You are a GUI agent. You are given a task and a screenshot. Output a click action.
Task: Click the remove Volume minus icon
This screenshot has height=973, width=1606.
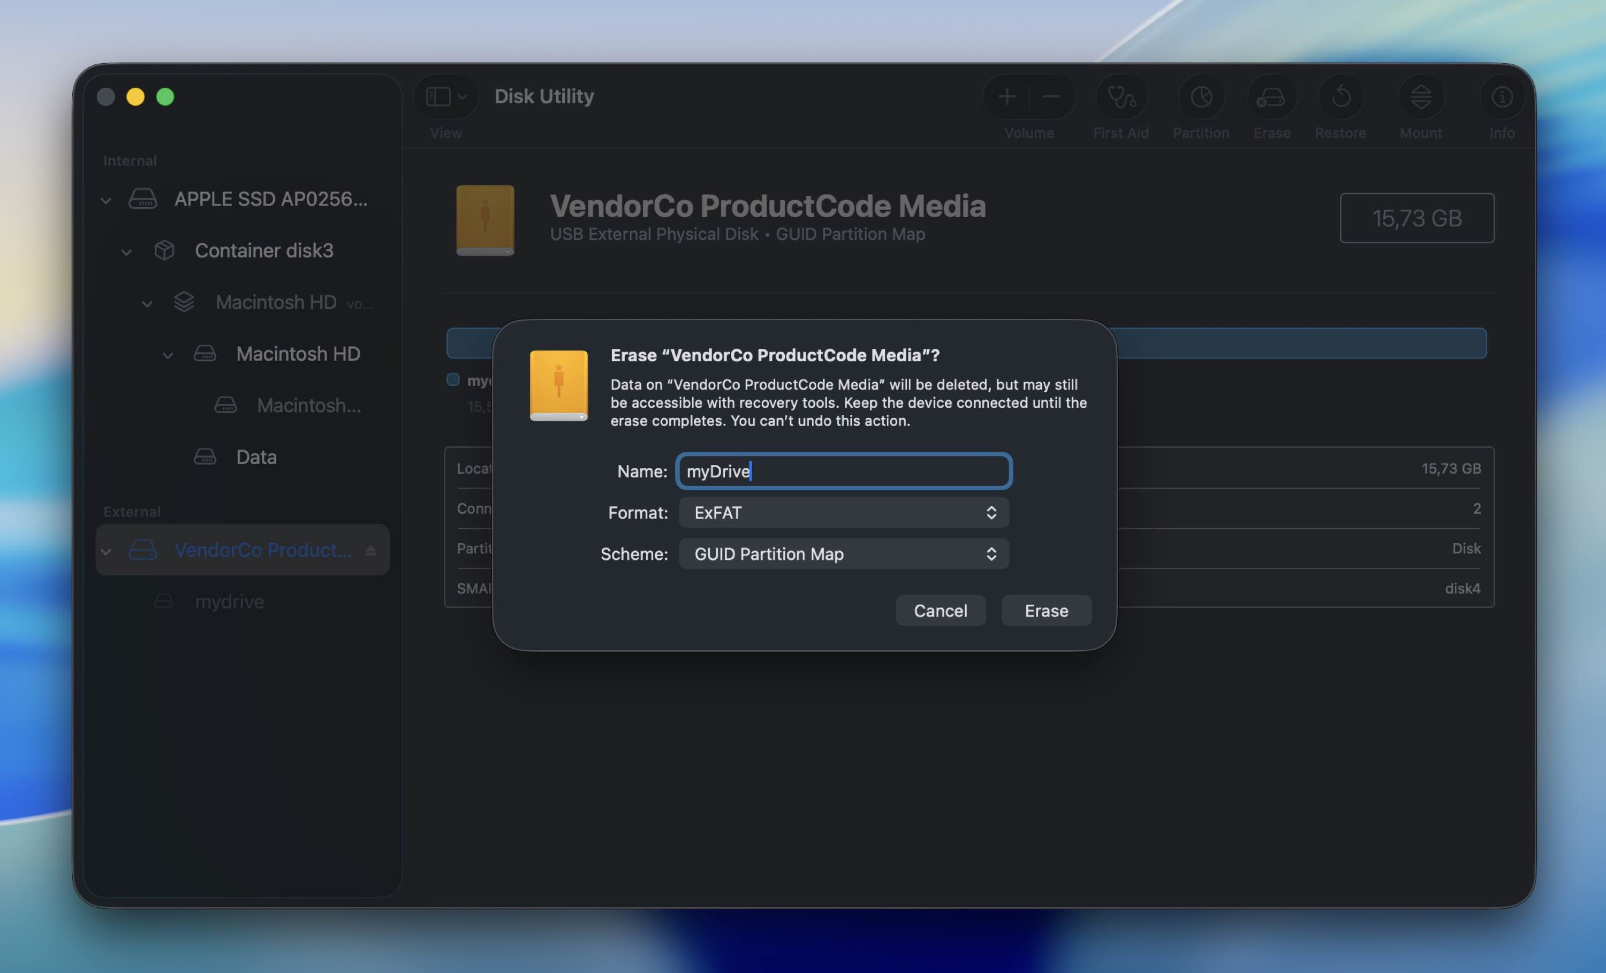[1051, 97]
